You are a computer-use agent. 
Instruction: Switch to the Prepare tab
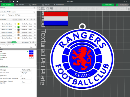(x=7, y=5)
